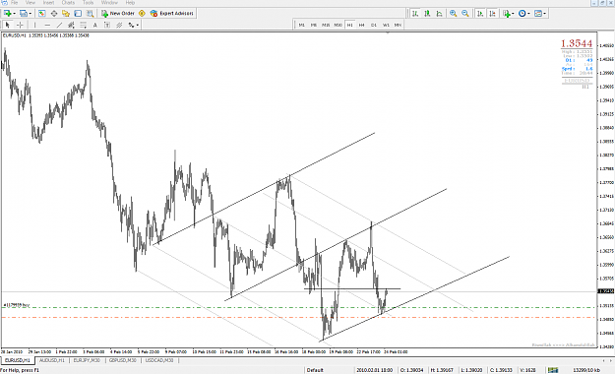This screenshot has width=615, height=374.
Task: Open the Insert menu
Action: [x=48, y=3]
